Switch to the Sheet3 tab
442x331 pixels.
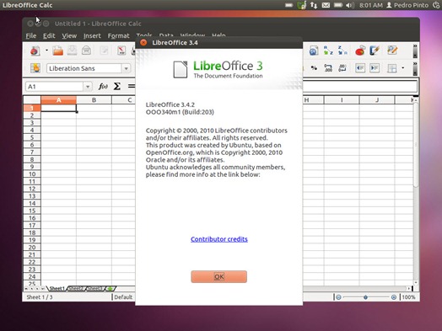[95, 289]
